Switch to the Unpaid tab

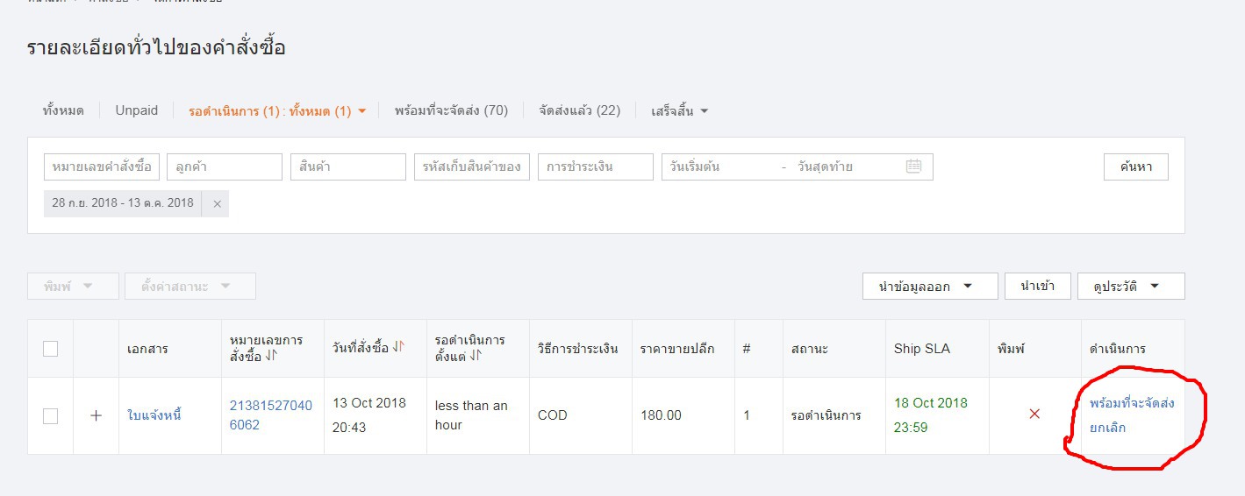tap(137, 110)
